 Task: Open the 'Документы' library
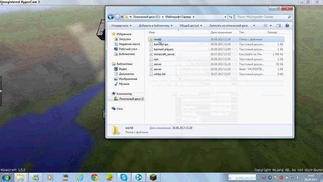coord(126,74)
